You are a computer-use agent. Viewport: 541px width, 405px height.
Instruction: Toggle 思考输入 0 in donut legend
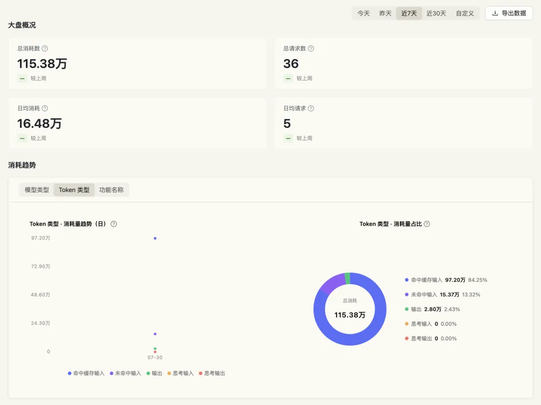pos(431,324)
